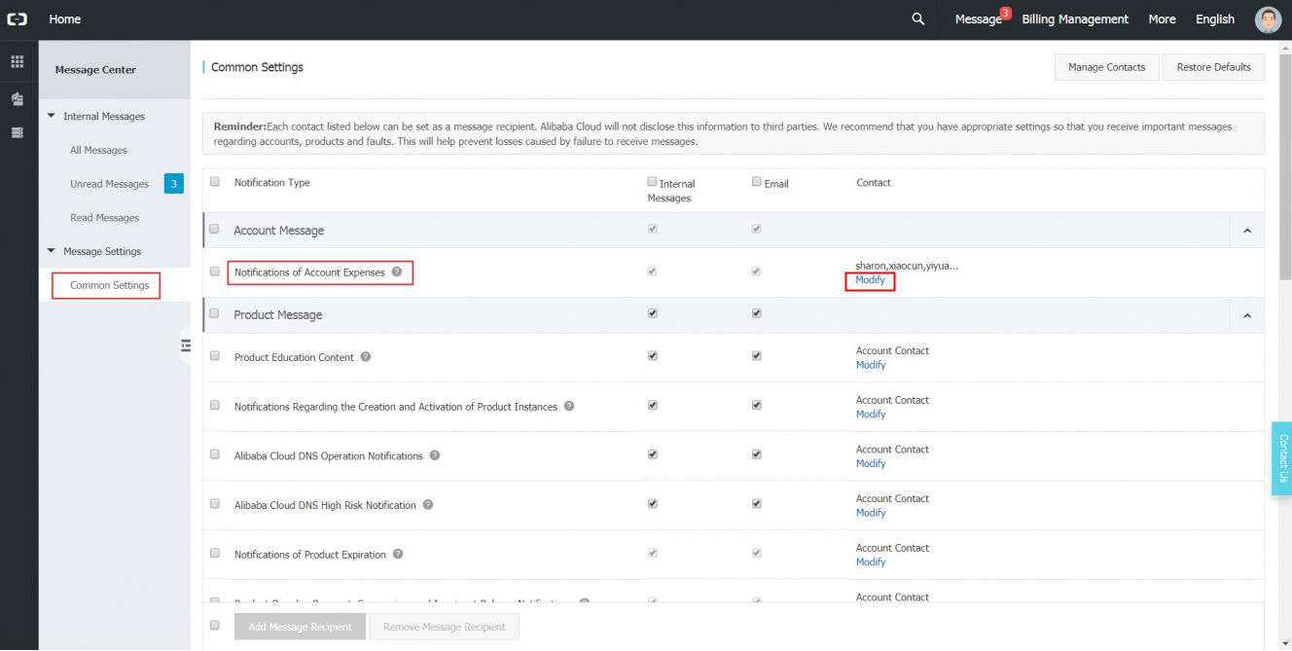
Task: Check the Notifications of Product Expiration row checkbox
Action: tap(215, 554)
